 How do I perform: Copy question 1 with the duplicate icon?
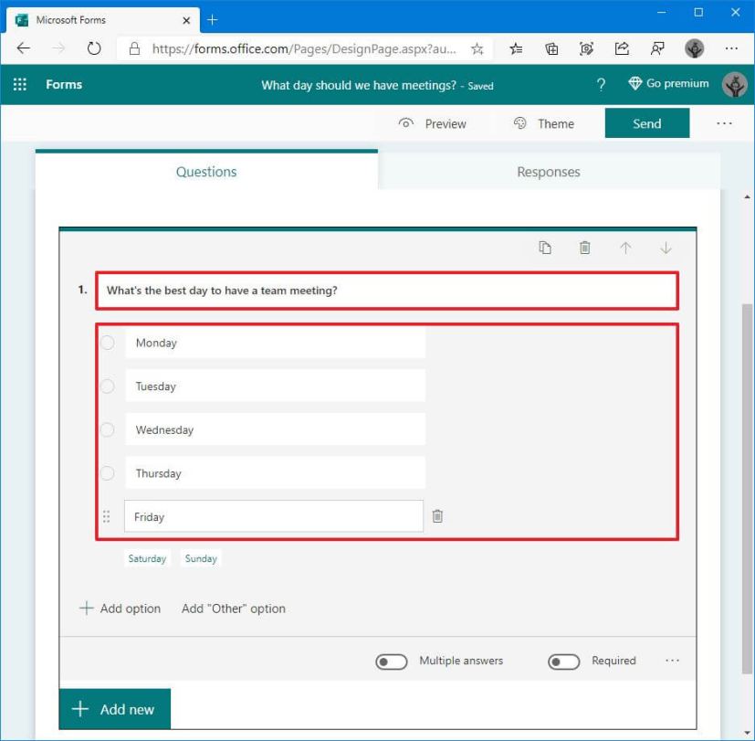point(545,248)
